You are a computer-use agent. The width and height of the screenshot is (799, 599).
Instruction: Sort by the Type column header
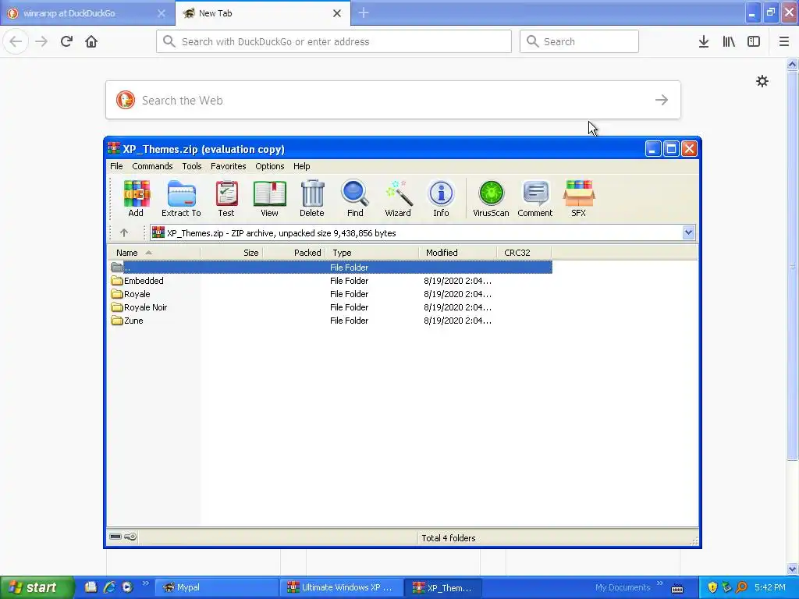372,253
